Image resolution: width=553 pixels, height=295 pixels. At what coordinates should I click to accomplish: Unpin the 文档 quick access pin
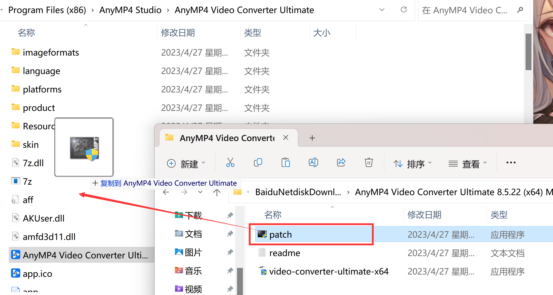click(230, 234)
